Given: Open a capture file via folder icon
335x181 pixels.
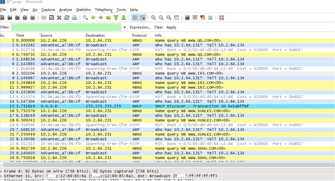Looking at the screenshot, I should coord(44,18).
